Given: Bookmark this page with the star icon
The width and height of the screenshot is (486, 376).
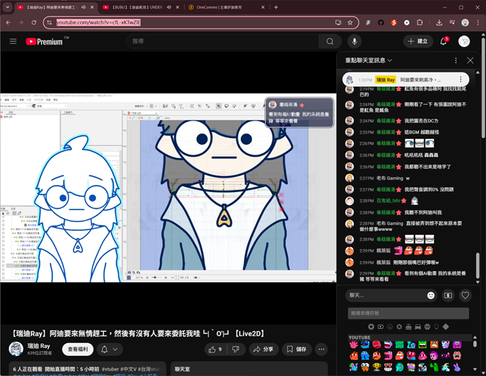Looking at the screenshot, I should [x=350, y=23].
